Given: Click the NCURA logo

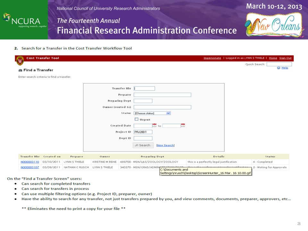Looking at the screenshot, I should click(x=24, y=20).
